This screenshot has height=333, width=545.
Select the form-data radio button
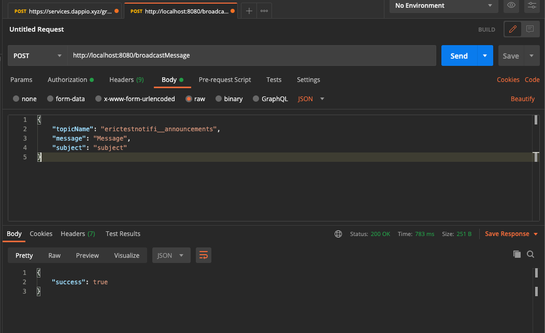[x=50, y=99]
